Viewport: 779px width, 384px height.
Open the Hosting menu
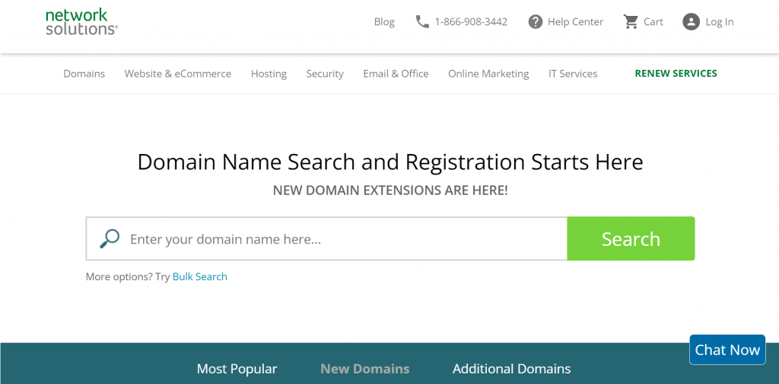pyautogui.click(x=269, y=74)
